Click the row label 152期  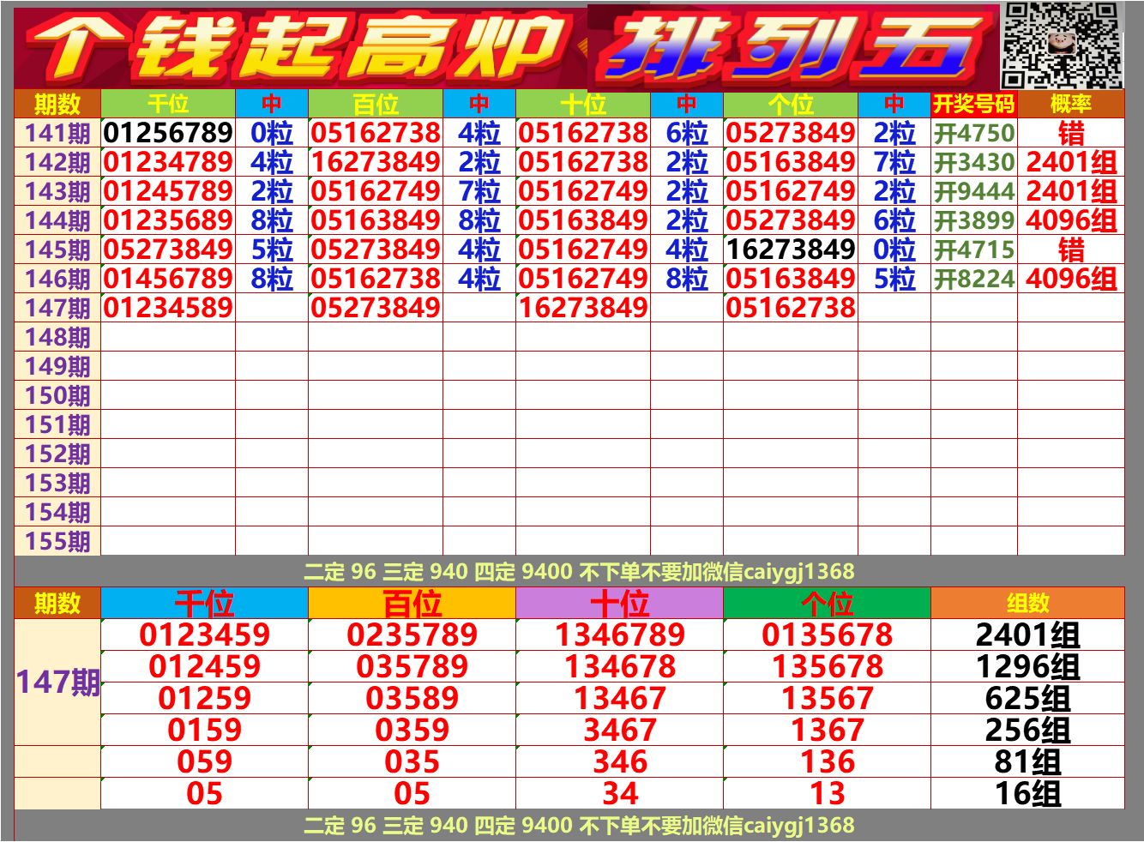(x=57, y=454)
